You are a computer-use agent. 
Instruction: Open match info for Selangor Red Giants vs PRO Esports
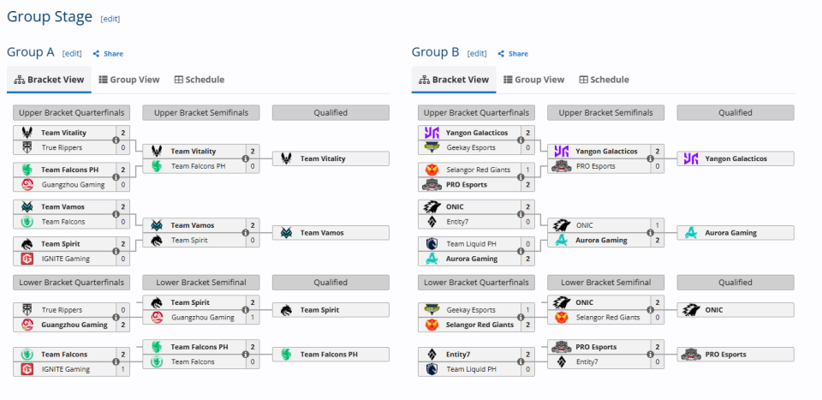click(521, 177)
